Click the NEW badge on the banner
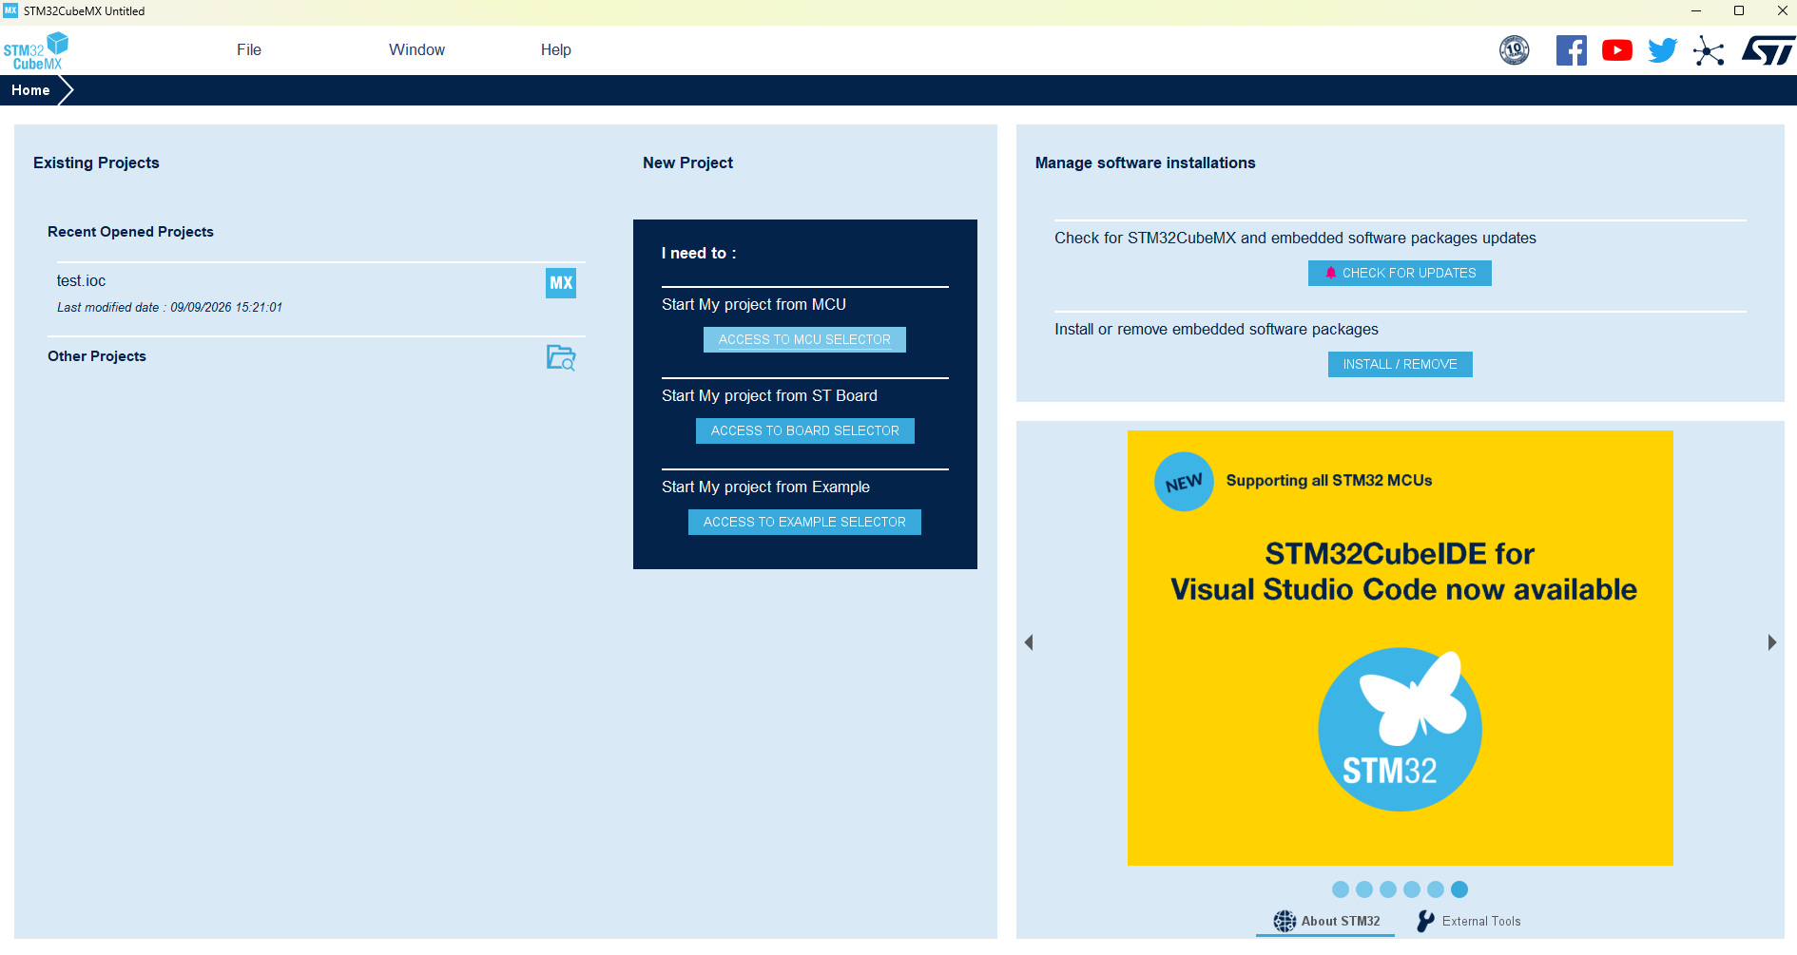The image size is (1797, 955). pos(1184,482)
